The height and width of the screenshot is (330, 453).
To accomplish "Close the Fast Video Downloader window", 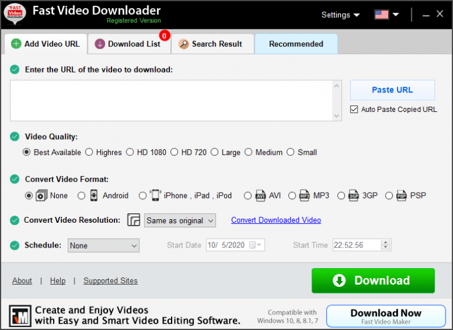I will 439,14.
